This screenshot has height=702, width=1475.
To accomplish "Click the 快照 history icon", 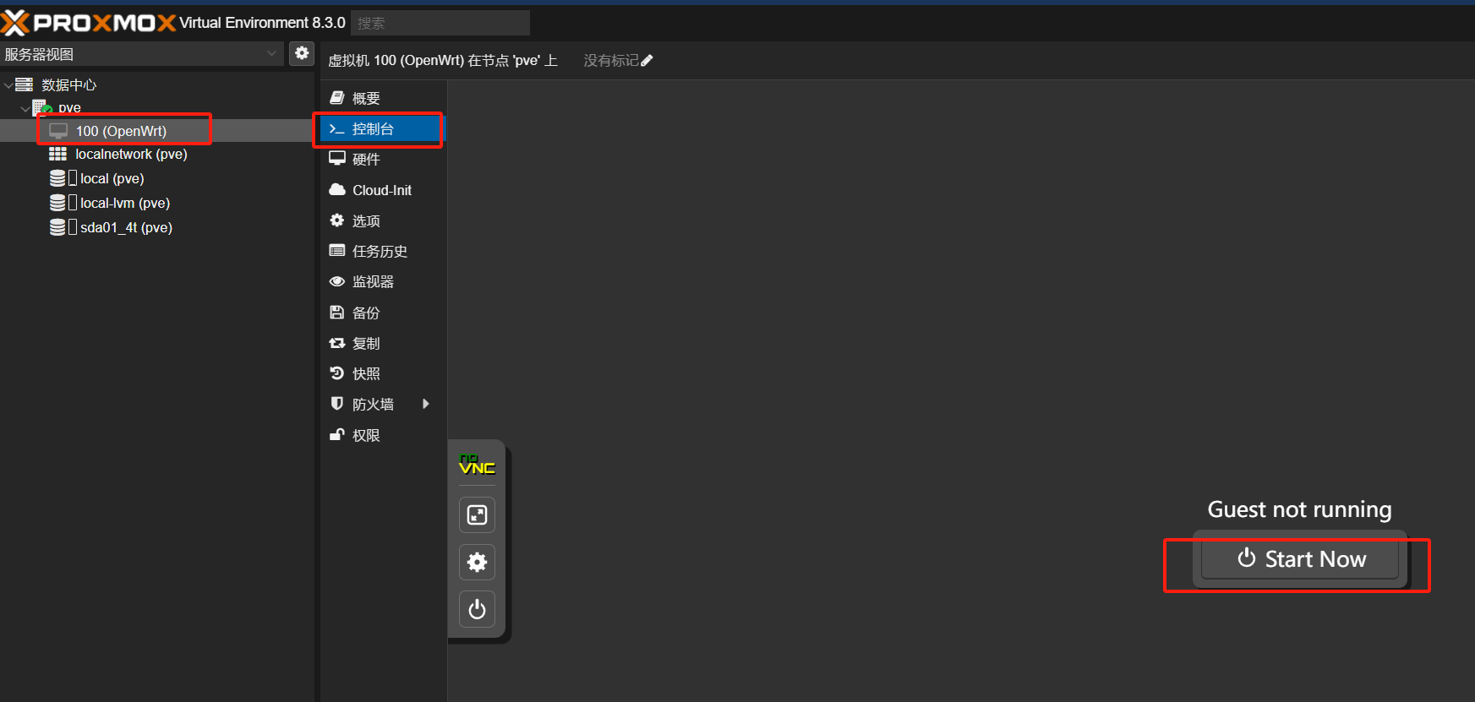I will (337, 373).
